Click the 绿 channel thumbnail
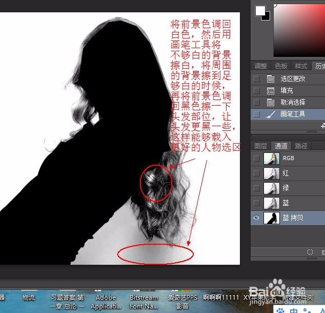 point(272,188)
